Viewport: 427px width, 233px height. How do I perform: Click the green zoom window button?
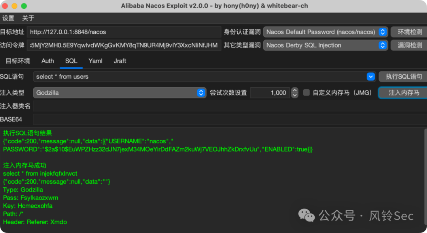pyautogui.click(x=24, y=6)
